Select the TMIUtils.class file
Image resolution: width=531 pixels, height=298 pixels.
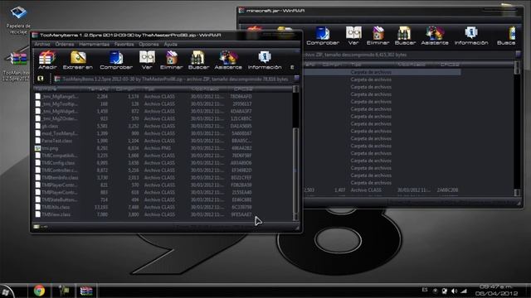[x=56, y=207]
